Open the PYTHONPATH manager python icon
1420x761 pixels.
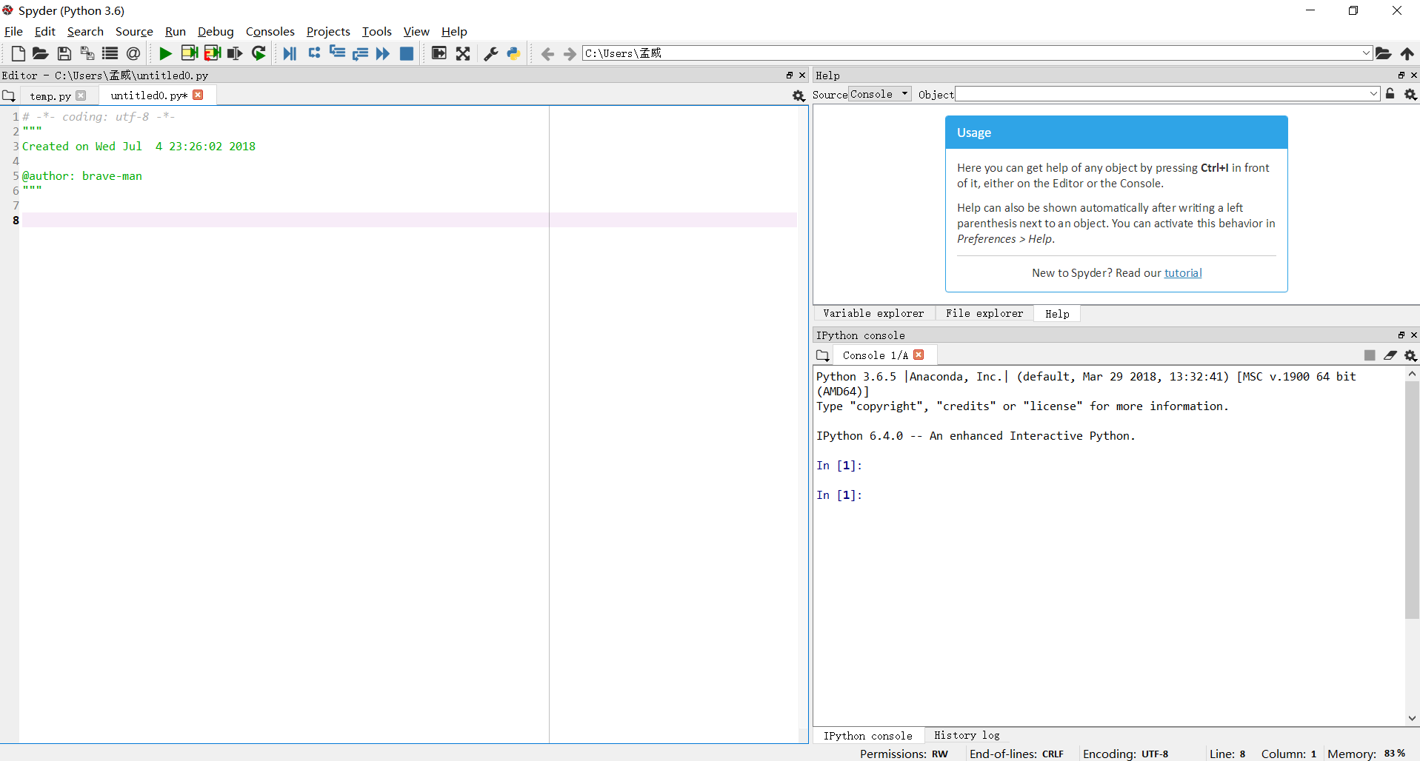click(513, 53)
